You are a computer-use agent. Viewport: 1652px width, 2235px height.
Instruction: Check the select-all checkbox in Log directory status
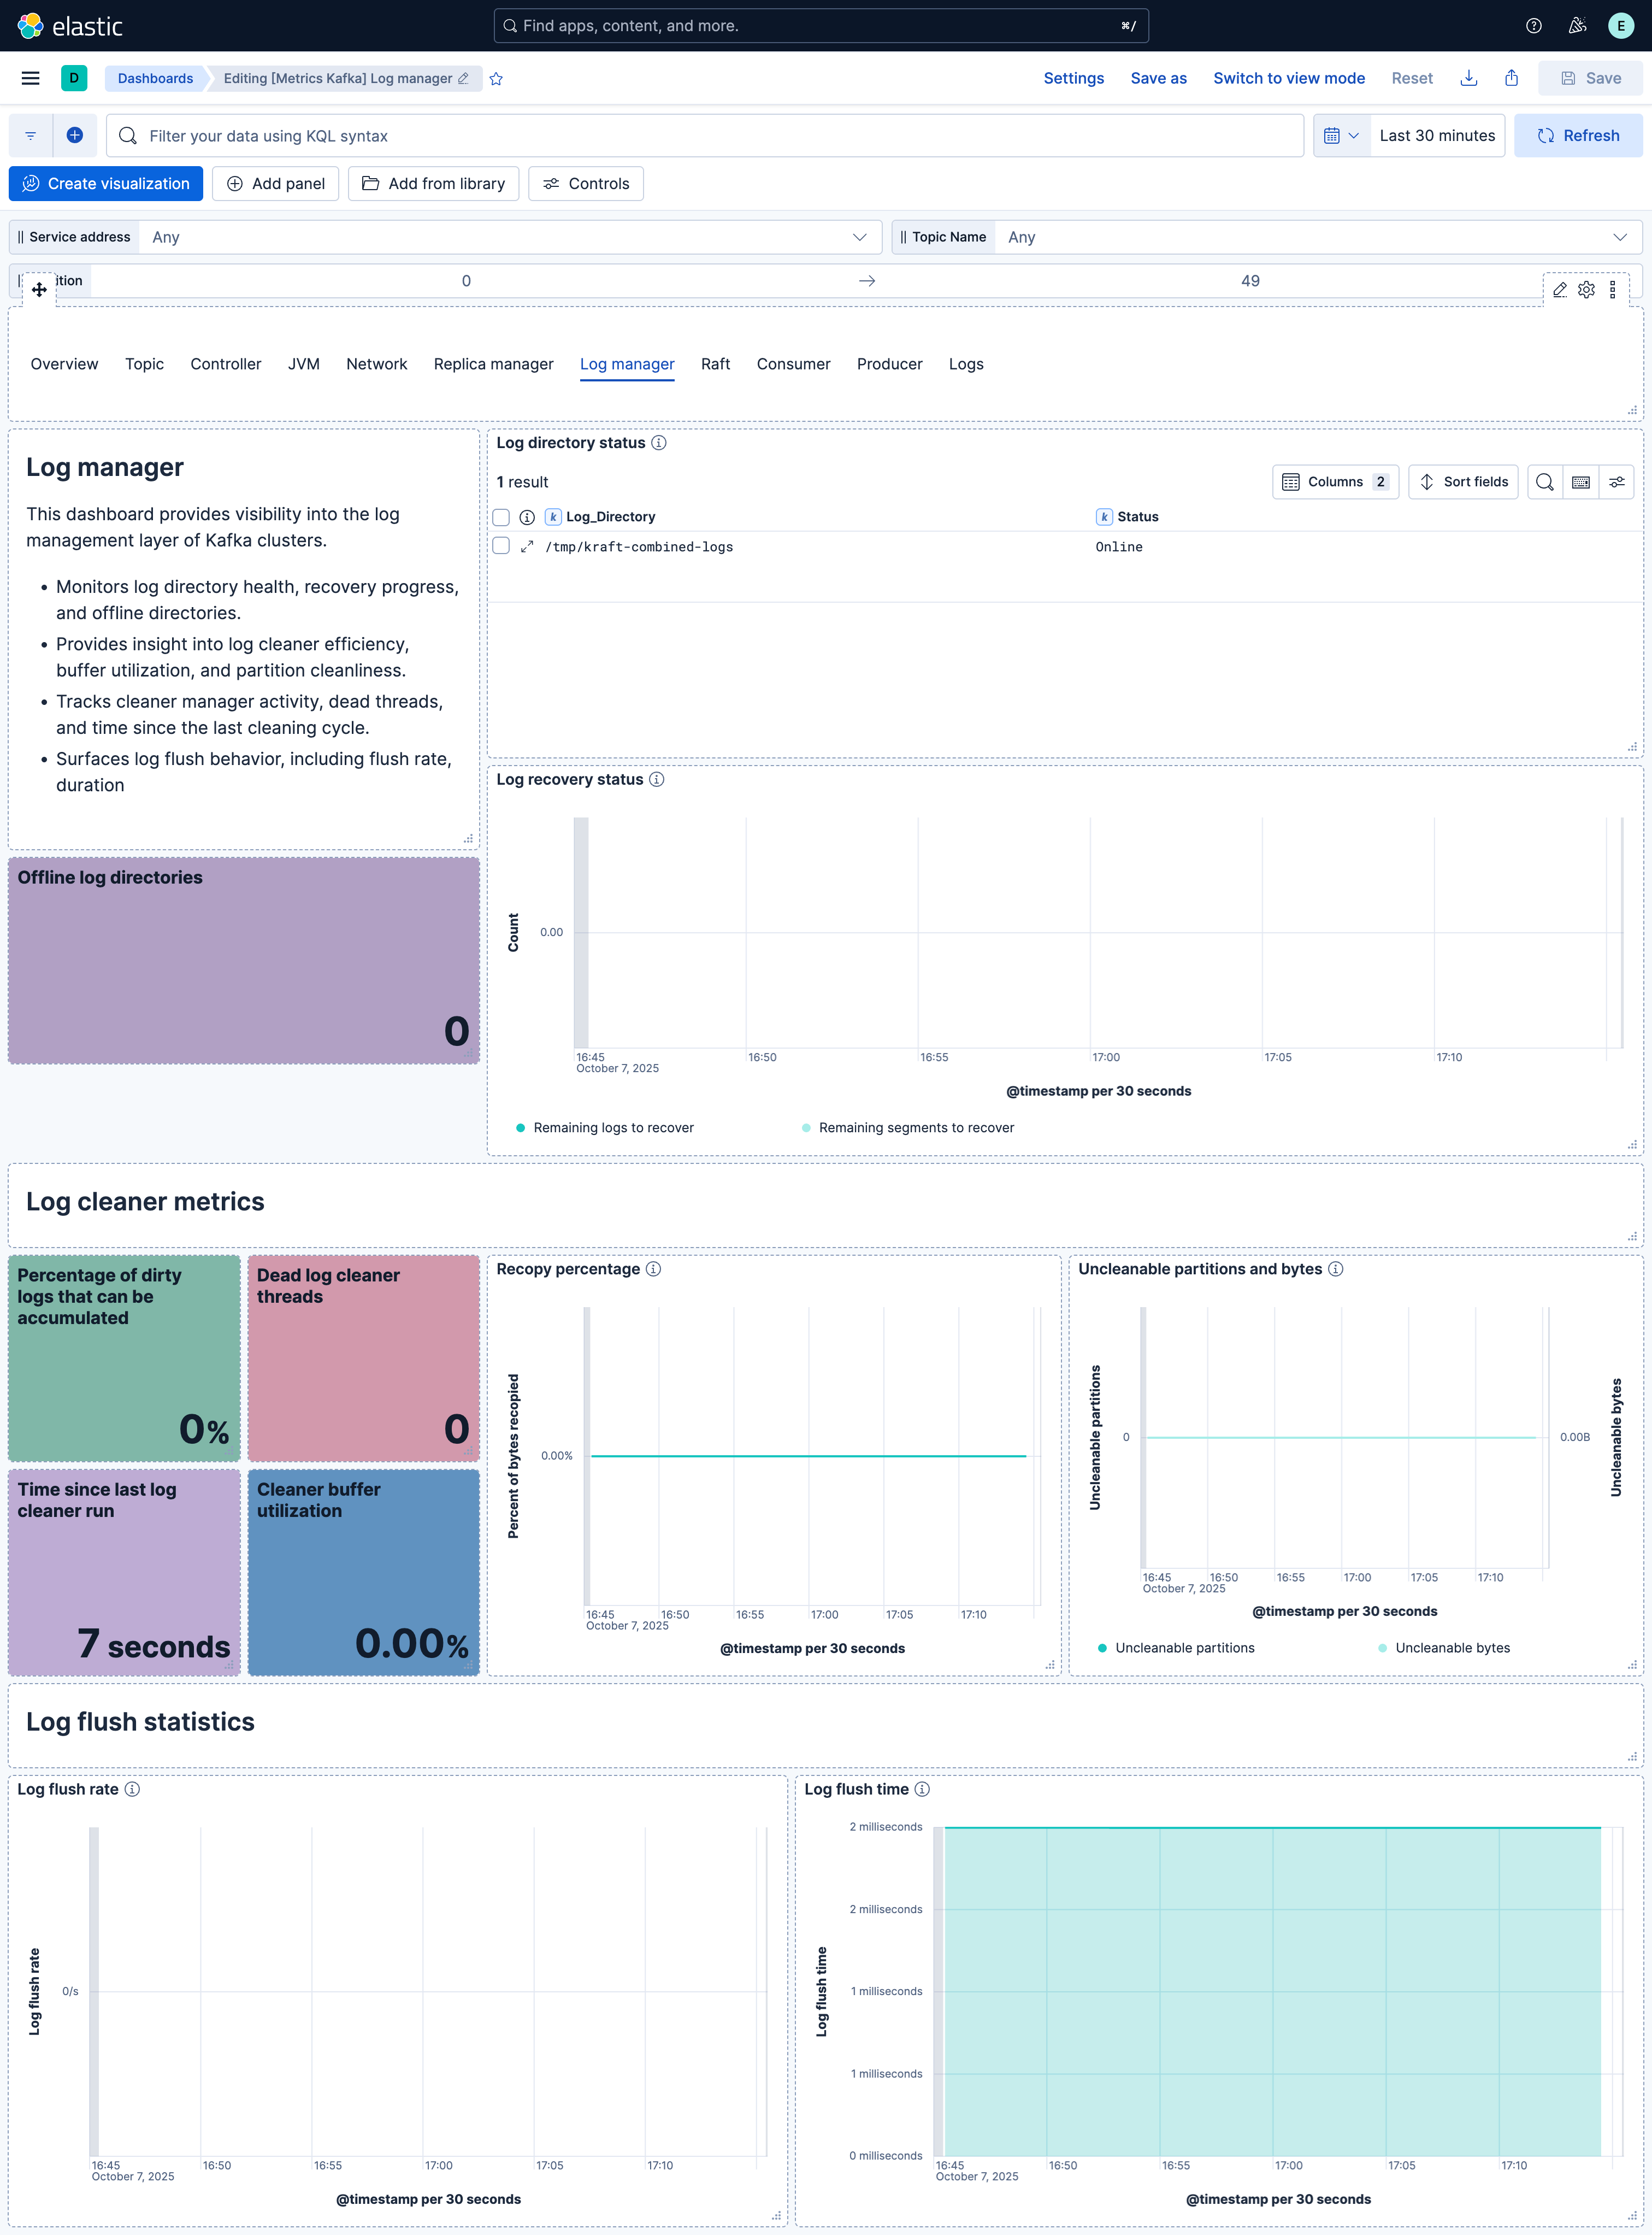(501, 517)
